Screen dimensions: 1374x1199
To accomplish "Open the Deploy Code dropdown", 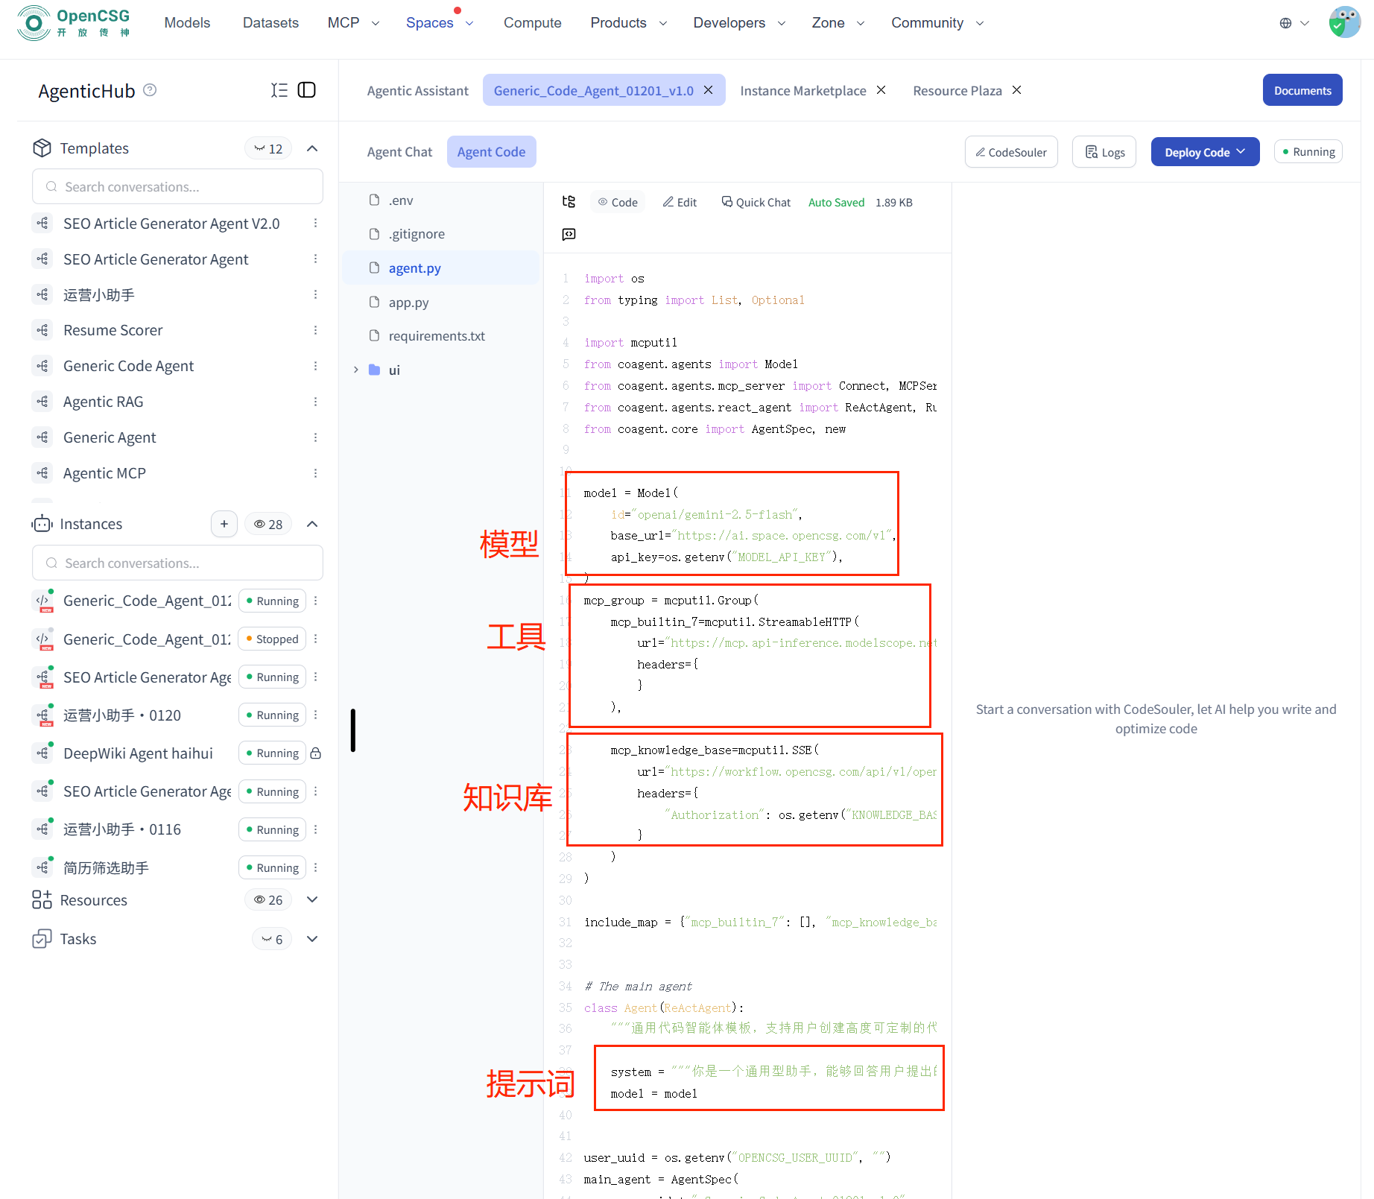I will click(x=1204, y=152).
